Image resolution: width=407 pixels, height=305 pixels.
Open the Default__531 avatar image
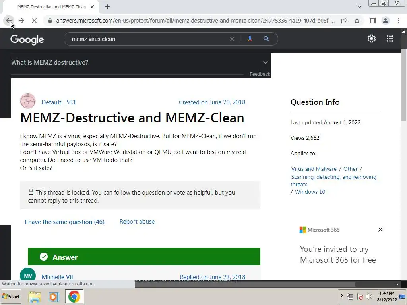tap(28, 101)
